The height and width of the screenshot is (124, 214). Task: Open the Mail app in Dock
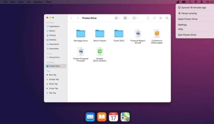tap(90, 117)
